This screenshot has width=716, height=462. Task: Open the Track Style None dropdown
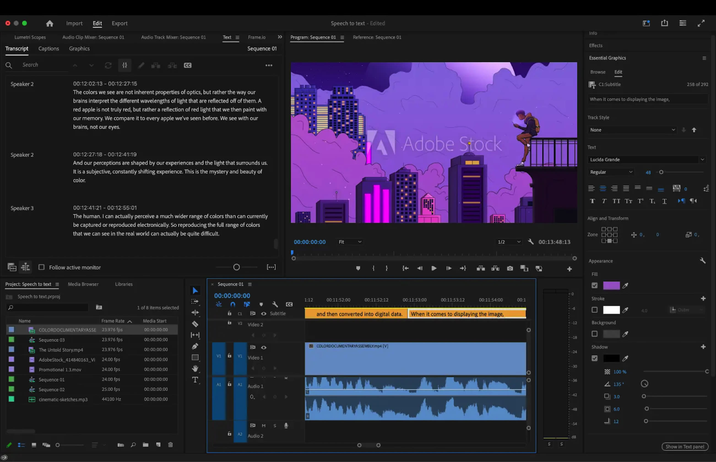632,130
